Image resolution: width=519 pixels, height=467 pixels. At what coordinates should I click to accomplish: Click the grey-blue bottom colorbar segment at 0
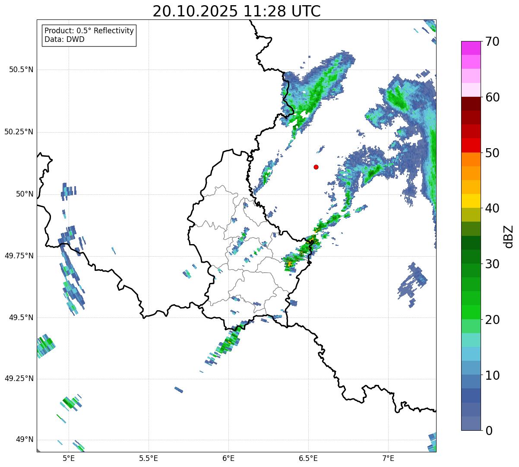coord(471,423)
